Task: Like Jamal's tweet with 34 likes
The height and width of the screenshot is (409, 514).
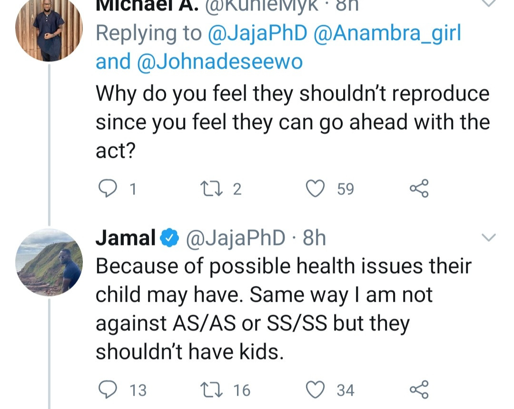Action: point(315,390)
